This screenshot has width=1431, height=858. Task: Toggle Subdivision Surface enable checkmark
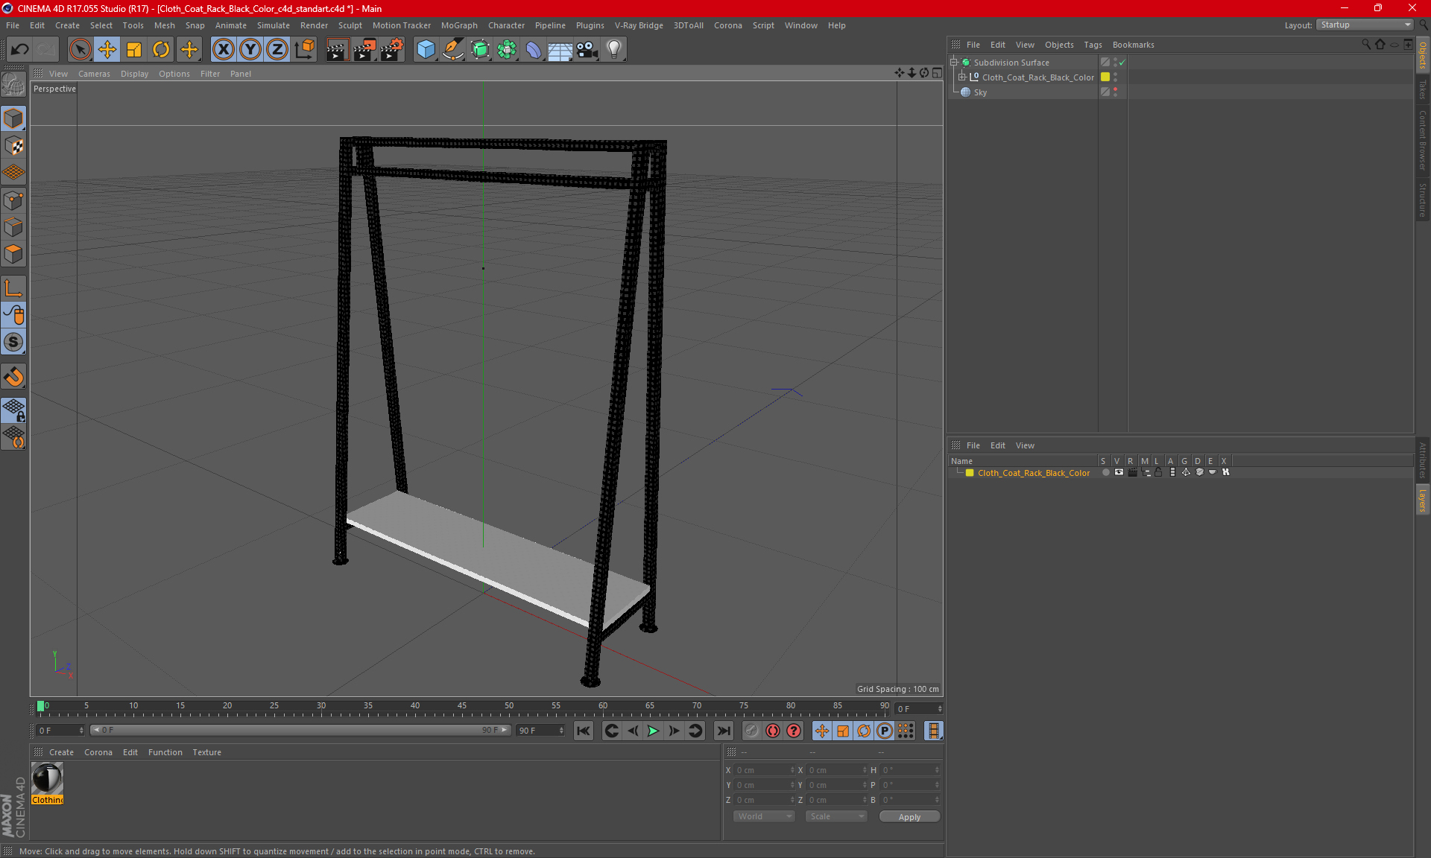click(1122, 63)
